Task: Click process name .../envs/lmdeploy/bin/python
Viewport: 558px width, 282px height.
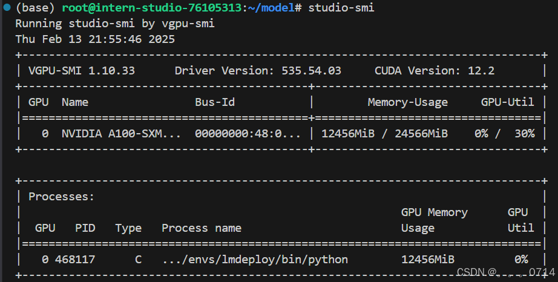Action: 255,260
